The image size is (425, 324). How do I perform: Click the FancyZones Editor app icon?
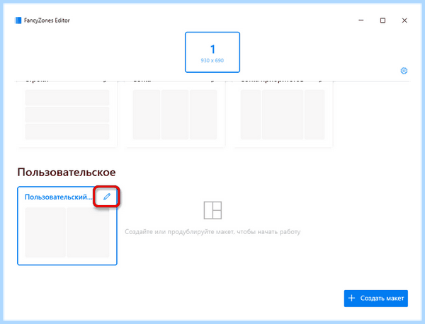click(x=18, y=21)
